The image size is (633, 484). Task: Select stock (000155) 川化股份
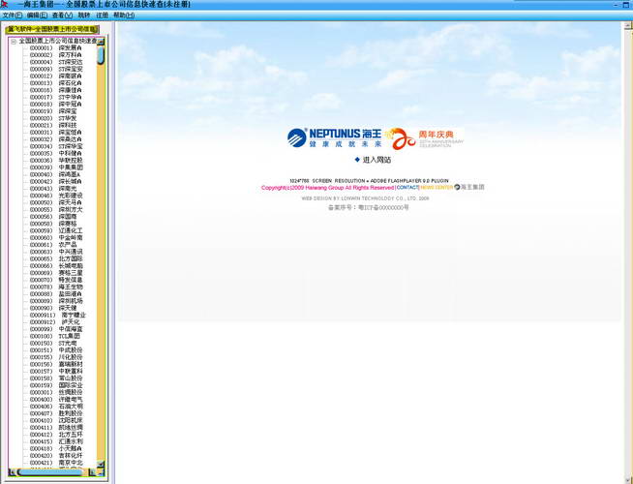pos(56,357)
